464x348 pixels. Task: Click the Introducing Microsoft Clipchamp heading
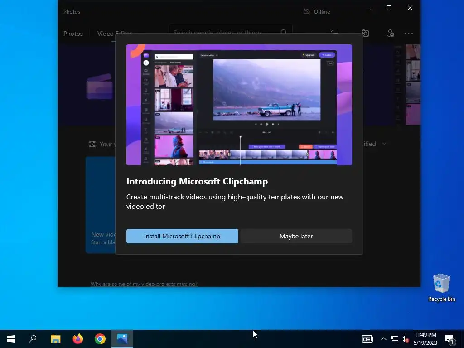197,181
